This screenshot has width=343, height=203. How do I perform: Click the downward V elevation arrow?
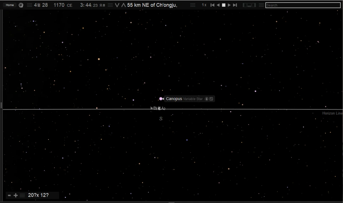pyautogui.click(x=117, y=5)
